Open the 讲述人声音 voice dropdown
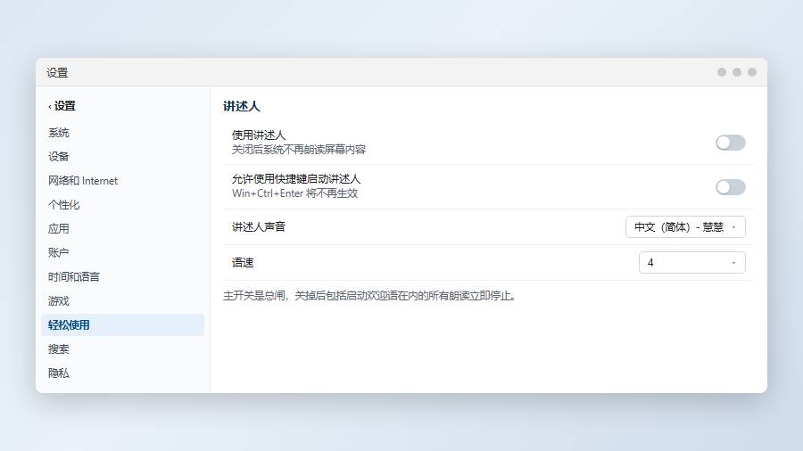 (x=685, y=227)
